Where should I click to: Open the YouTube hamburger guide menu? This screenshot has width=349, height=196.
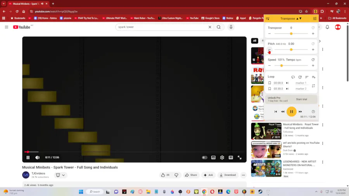point(7,27)
